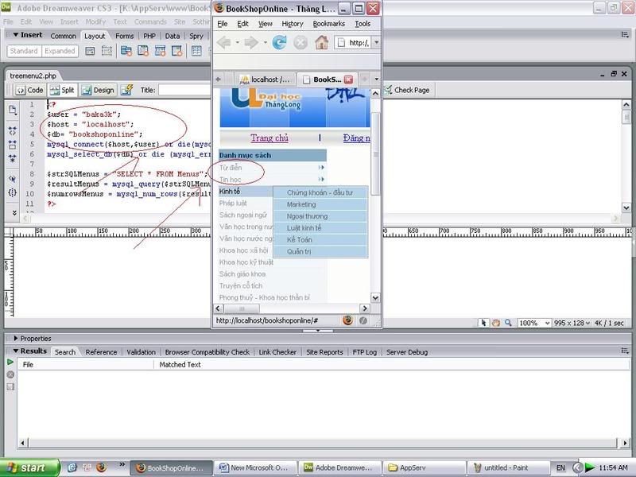Open the Firefox list all tabs dropdown
Image resolution: width=636 pixels, height=477 pixels.
pyautogui.click(x=376, y=79)
